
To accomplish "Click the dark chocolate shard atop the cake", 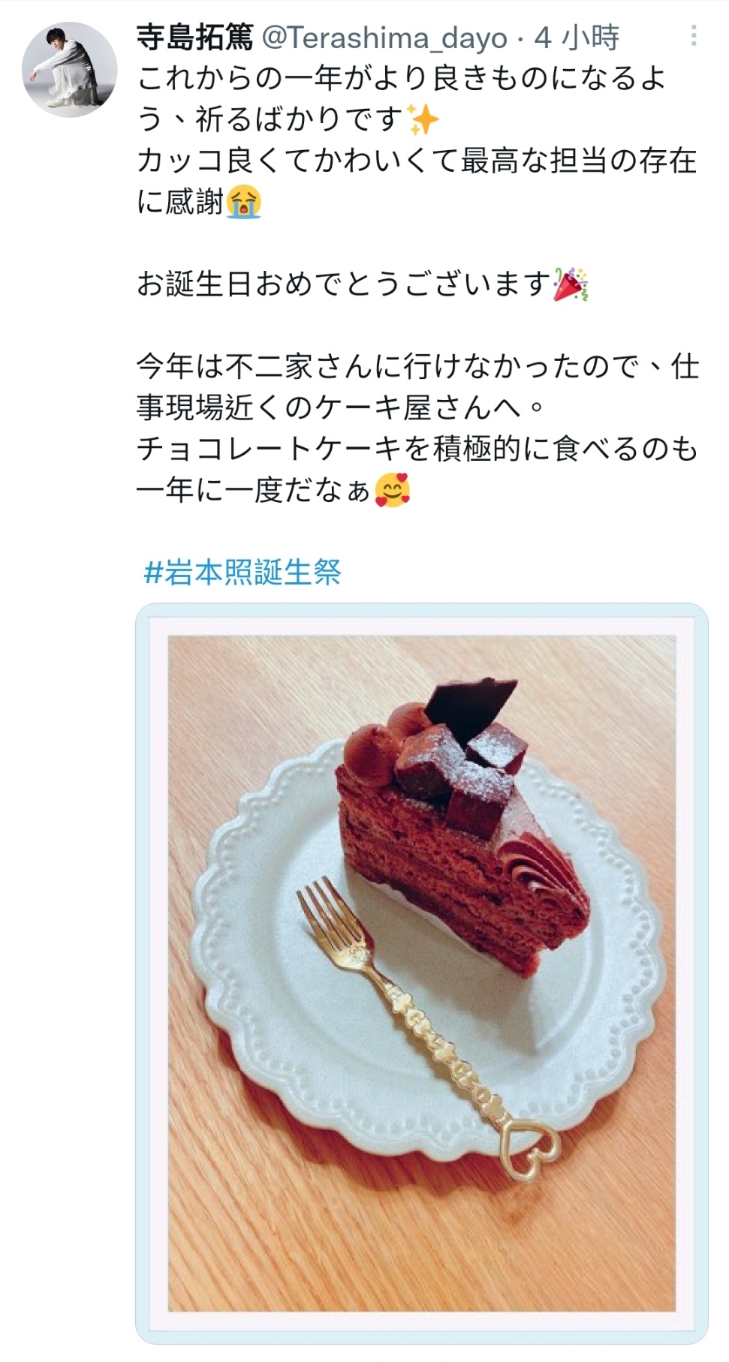I will [471, 705].
